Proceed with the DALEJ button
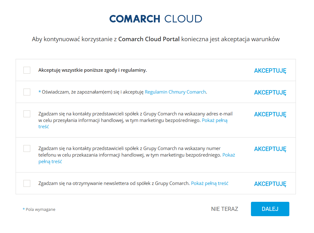Screen dimensions: 314x233 pyautogui.click(x=270, y=209)
